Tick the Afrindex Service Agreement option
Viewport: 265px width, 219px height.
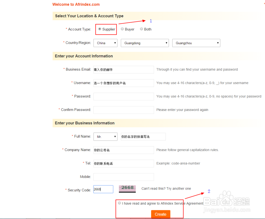point(119,203)
